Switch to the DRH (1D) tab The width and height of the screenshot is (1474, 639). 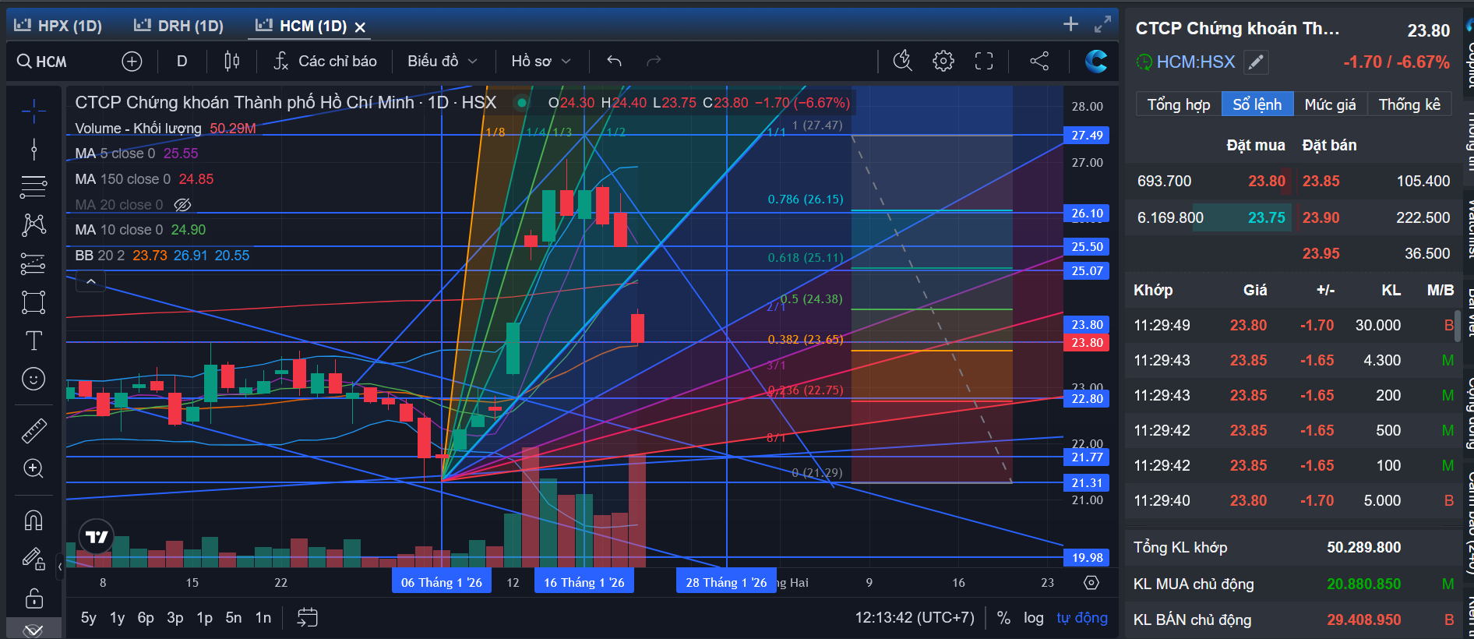179,26
